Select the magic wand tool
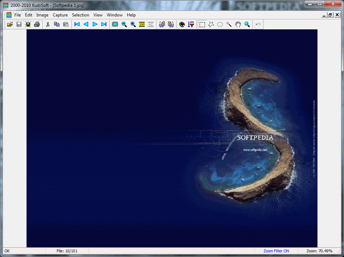The image size is (344, 257). tap(229, 24)
